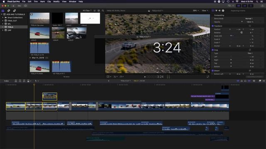Viewport: 266px width, 149px height.
Task: Go back in timeline history arrow
Action: coord(109,81)
